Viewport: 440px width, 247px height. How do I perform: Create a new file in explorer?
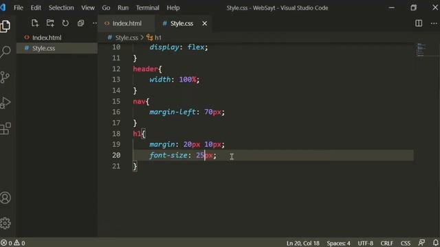pos(35,23)
